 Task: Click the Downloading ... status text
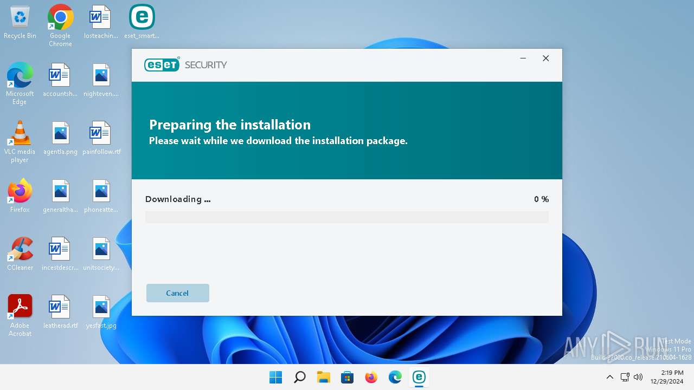[x=178, y=199]
